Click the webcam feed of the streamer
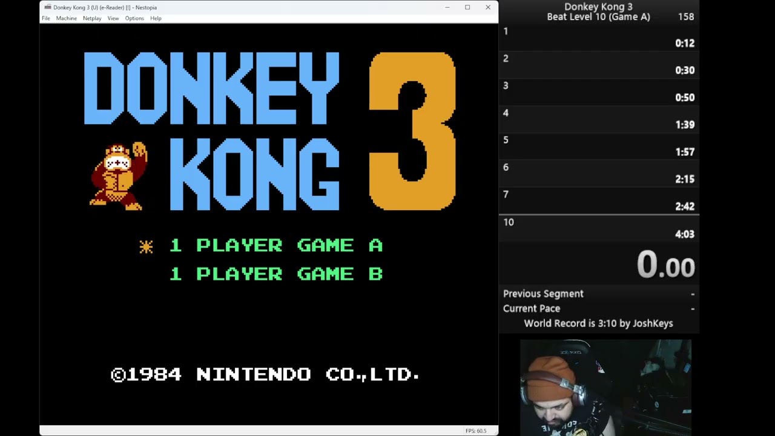 pos(605,388)
